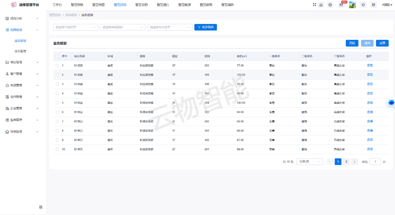Check the checkbox for row 4

57,94
